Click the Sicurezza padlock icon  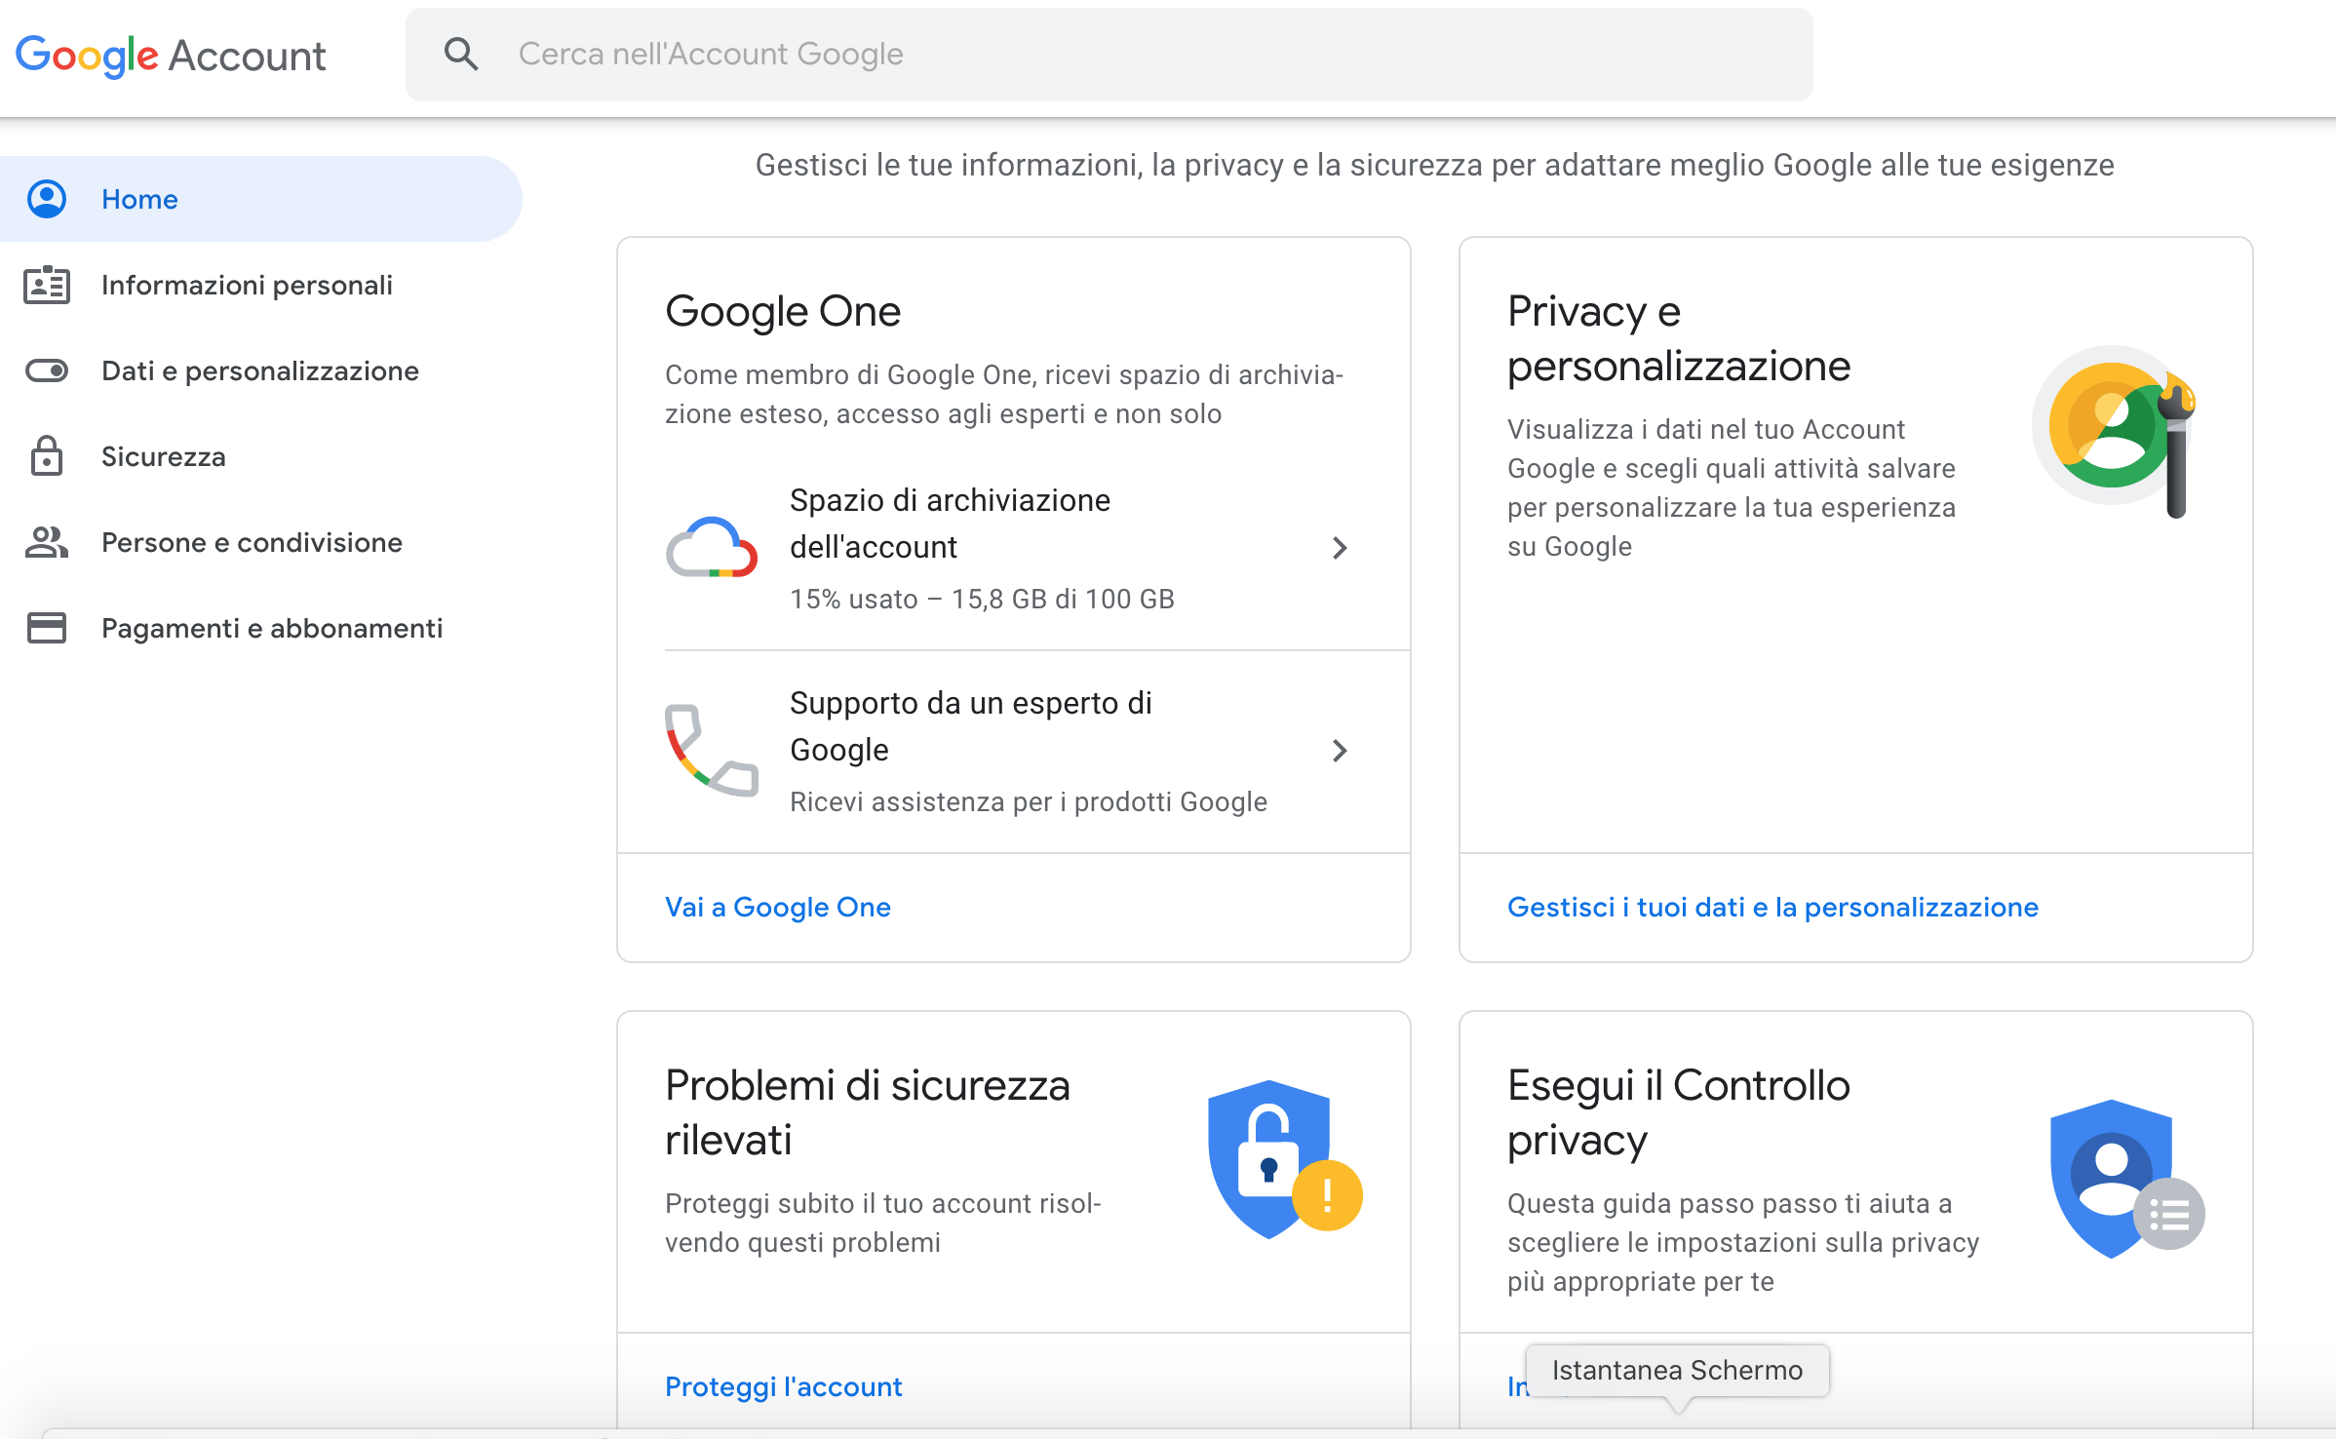(47, 455)
